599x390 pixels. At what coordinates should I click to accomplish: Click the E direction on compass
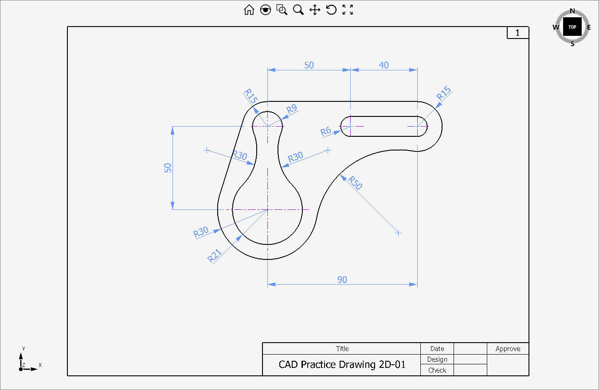tap(589, 27)
